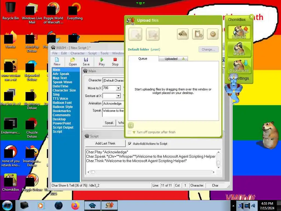
Task: Open the hamster account icon in Upload files
Action: [x=182, y=34]
